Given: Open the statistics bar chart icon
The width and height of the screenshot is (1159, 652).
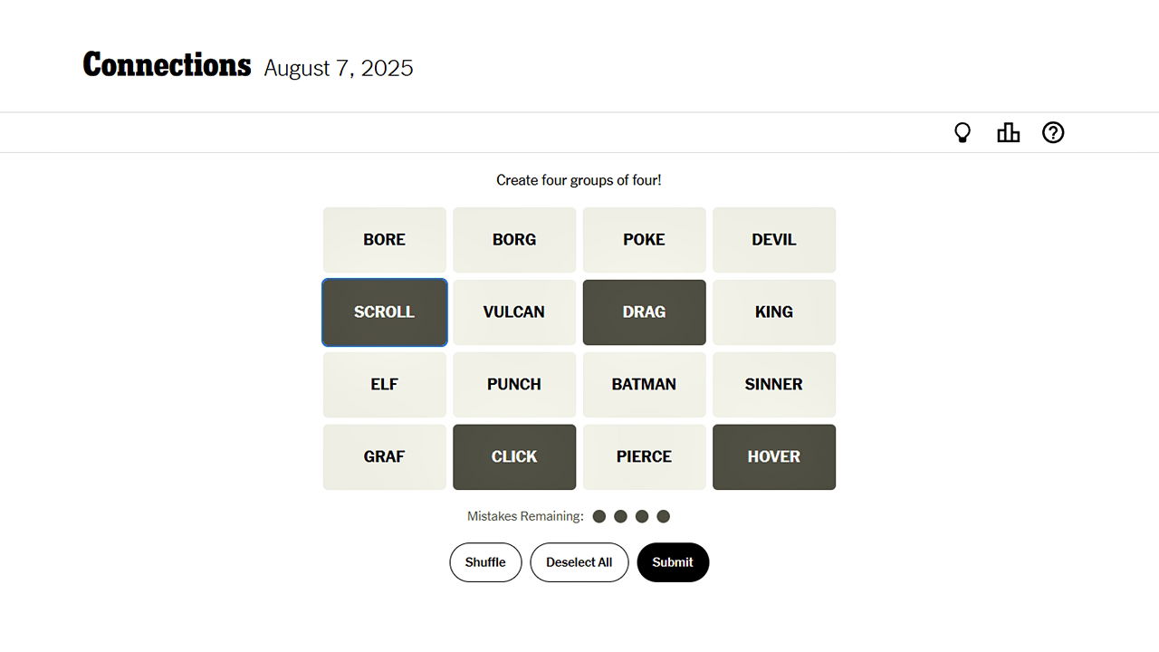Looking at the screenshot, I should (1008, 133).
